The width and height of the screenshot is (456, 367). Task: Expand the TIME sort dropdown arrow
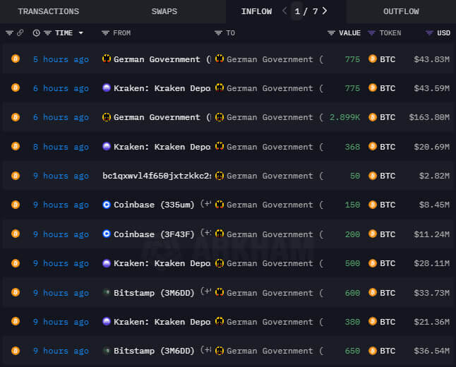pos(81,33)
